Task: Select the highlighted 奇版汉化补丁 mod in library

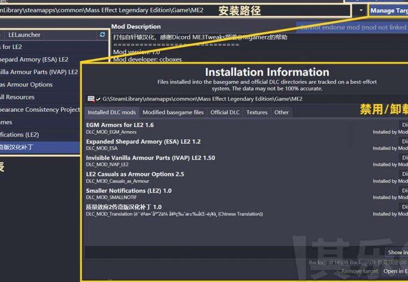Action: pos(40,147)
